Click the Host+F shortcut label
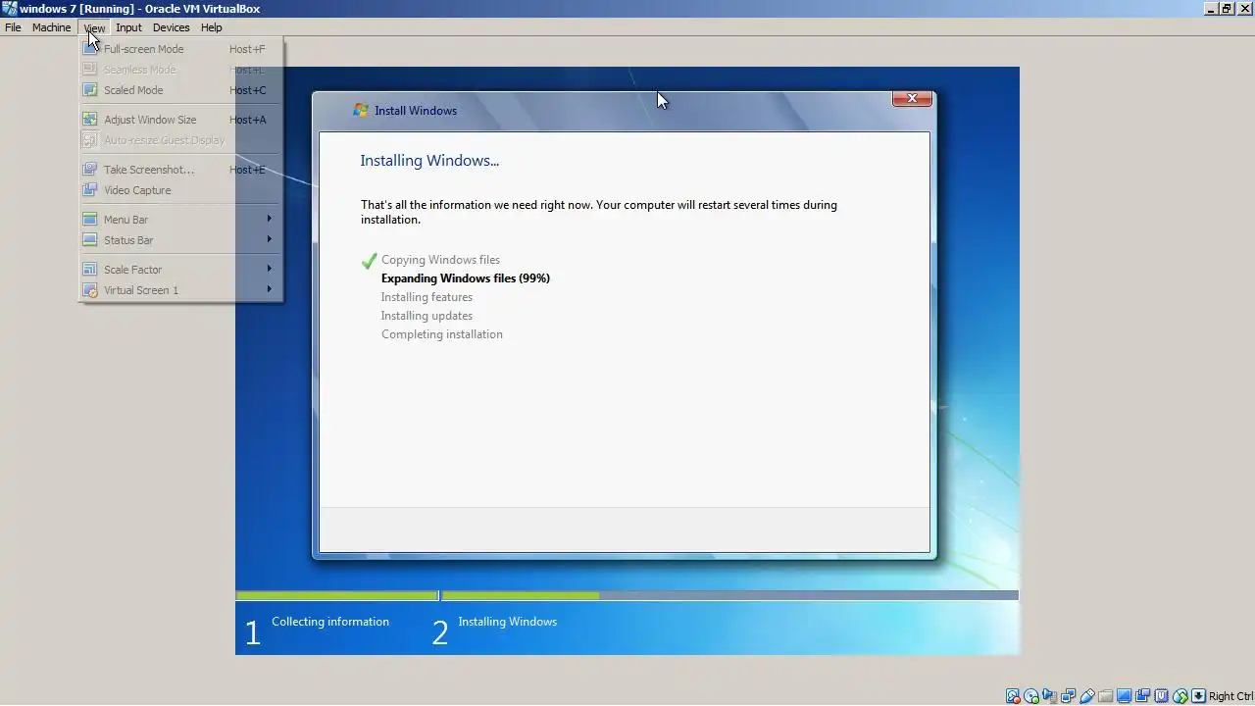 247,49
